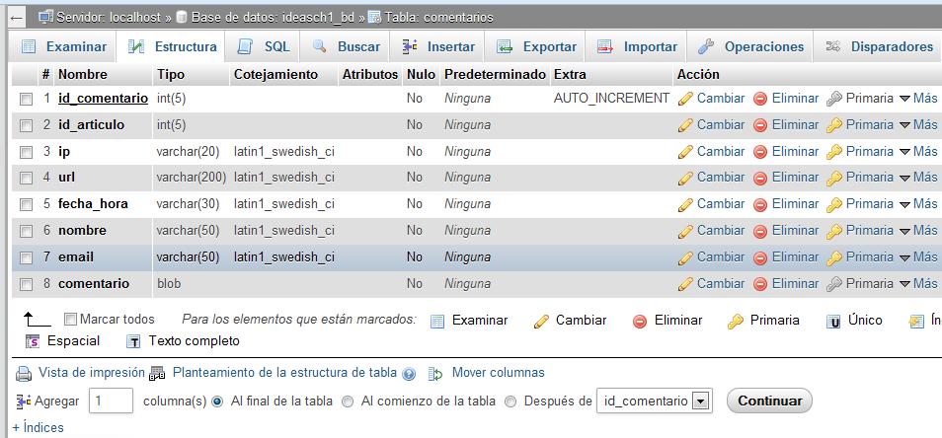Open the Operaciones tab
The width and height of the screenshot is (942, 438).
tap(751, 46)
